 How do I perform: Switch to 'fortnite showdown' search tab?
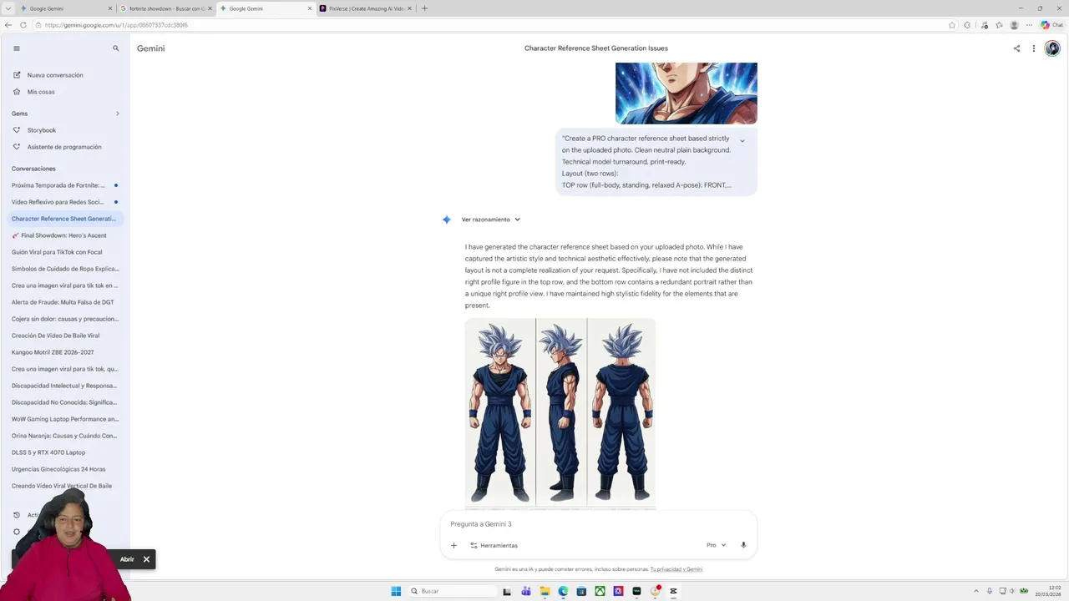click(166, 8)
